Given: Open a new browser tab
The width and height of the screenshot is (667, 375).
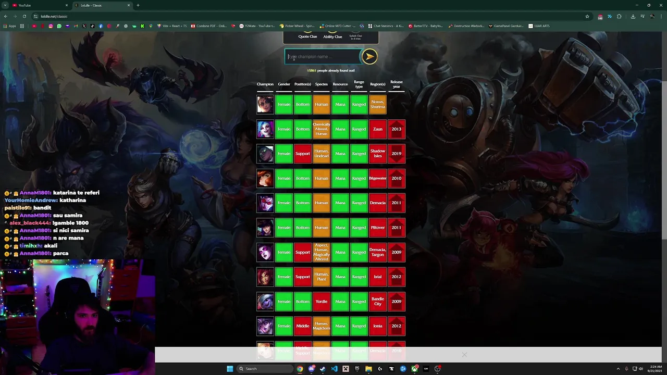Looking at the screenshot, I should [x=138, y=5].
